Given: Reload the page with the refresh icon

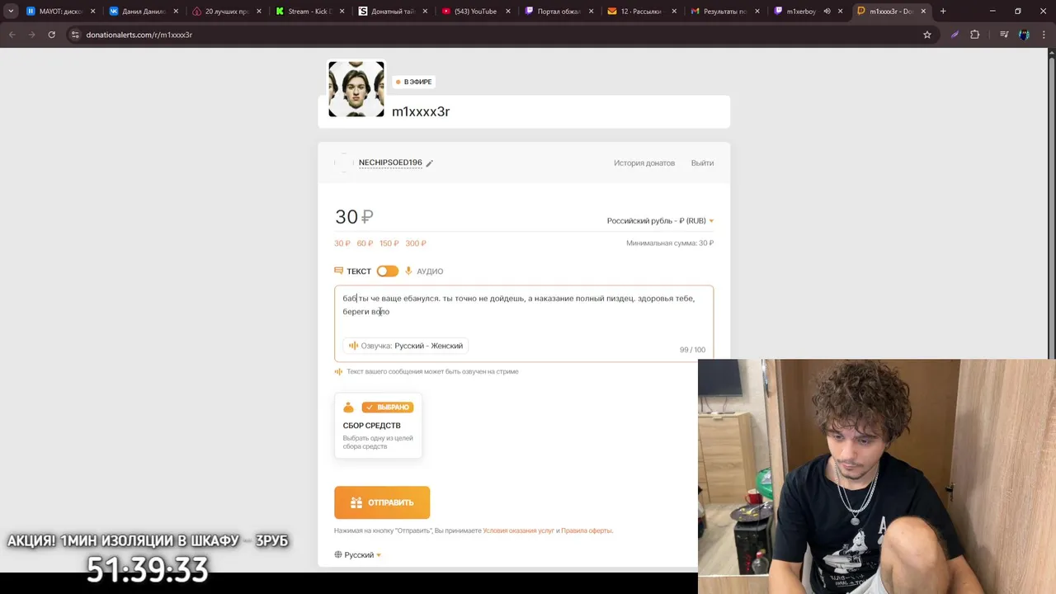Looking at the screenshot, I should pos(51,35).
